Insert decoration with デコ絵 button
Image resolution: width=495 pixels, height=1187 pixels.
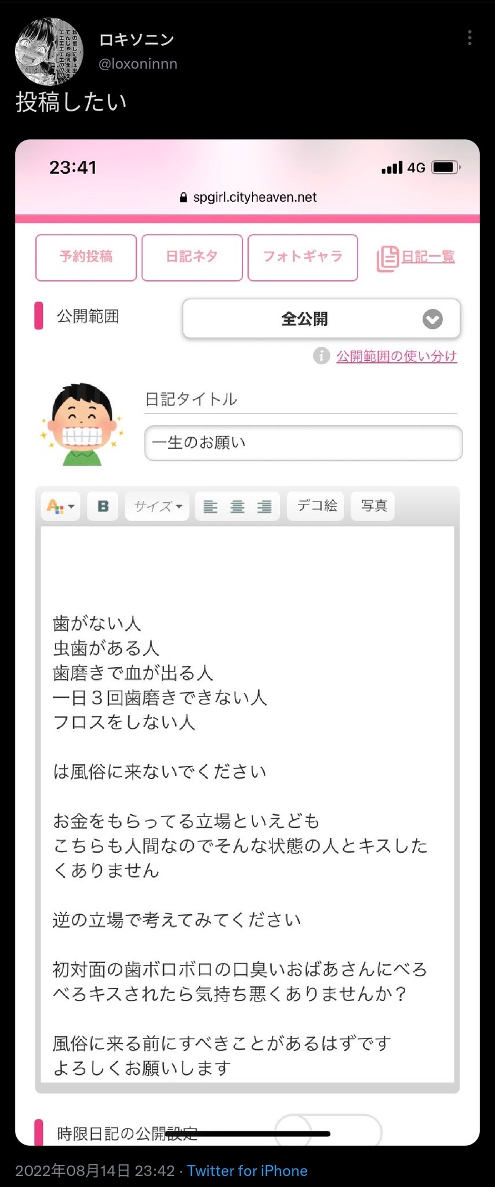[x=316, y=506]
